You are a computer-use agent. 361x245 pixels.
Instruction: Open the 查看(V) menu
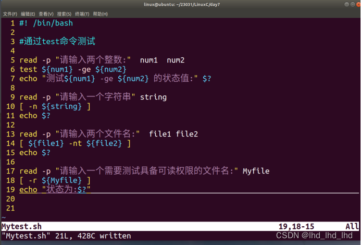pos(46,14)
